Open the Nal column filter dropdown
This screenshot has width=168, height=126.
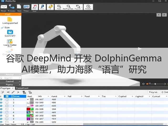tap(82, 96)
